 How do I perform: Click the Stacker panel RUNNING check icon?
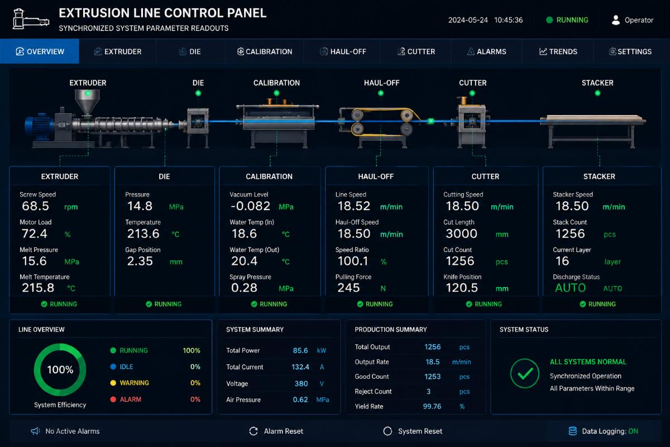point(582,304)
